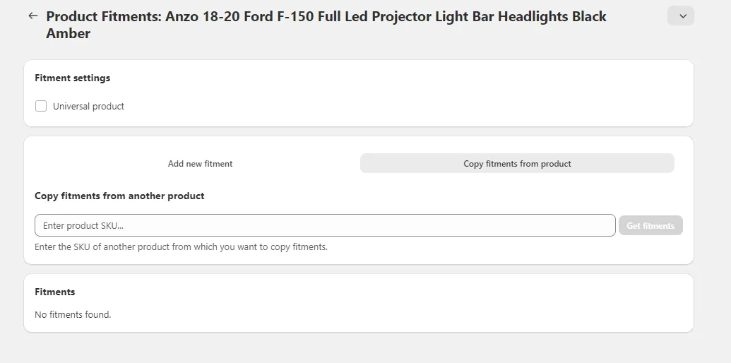Focus the Enter product SKU input field
The image size is (731, 363).
[325, 226]
